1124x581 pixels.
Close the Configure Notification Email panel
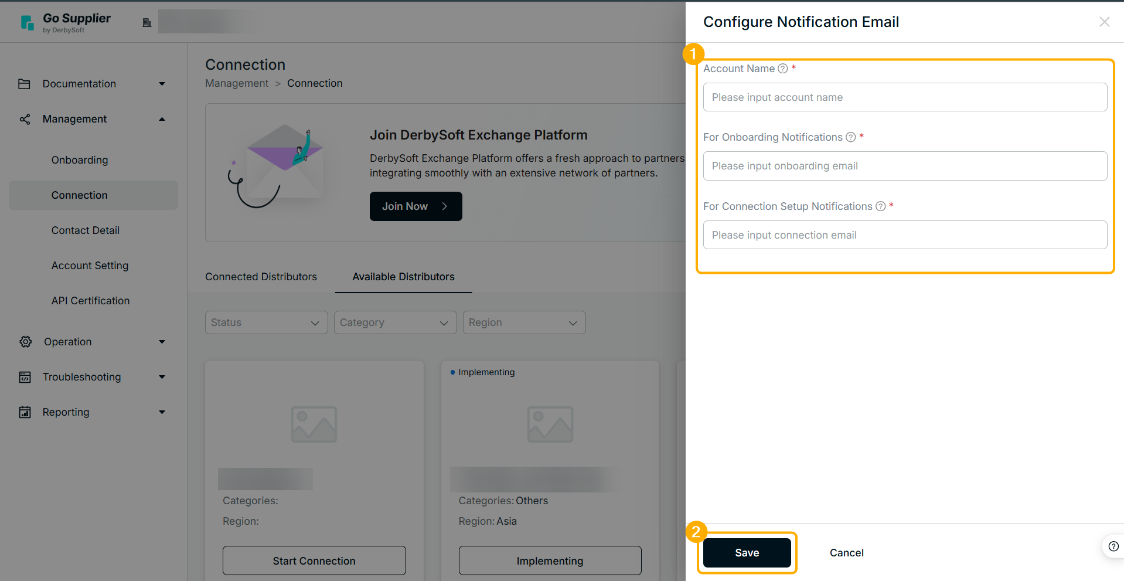coord(1105,22)
